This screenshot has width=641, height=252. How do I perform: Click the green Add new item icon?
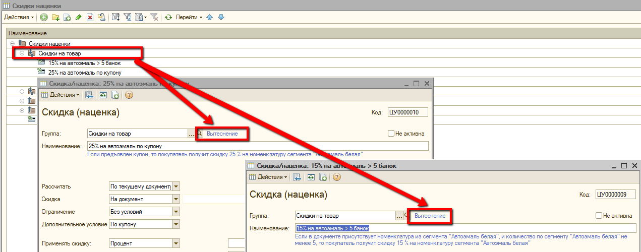click(x=44, y=18)
